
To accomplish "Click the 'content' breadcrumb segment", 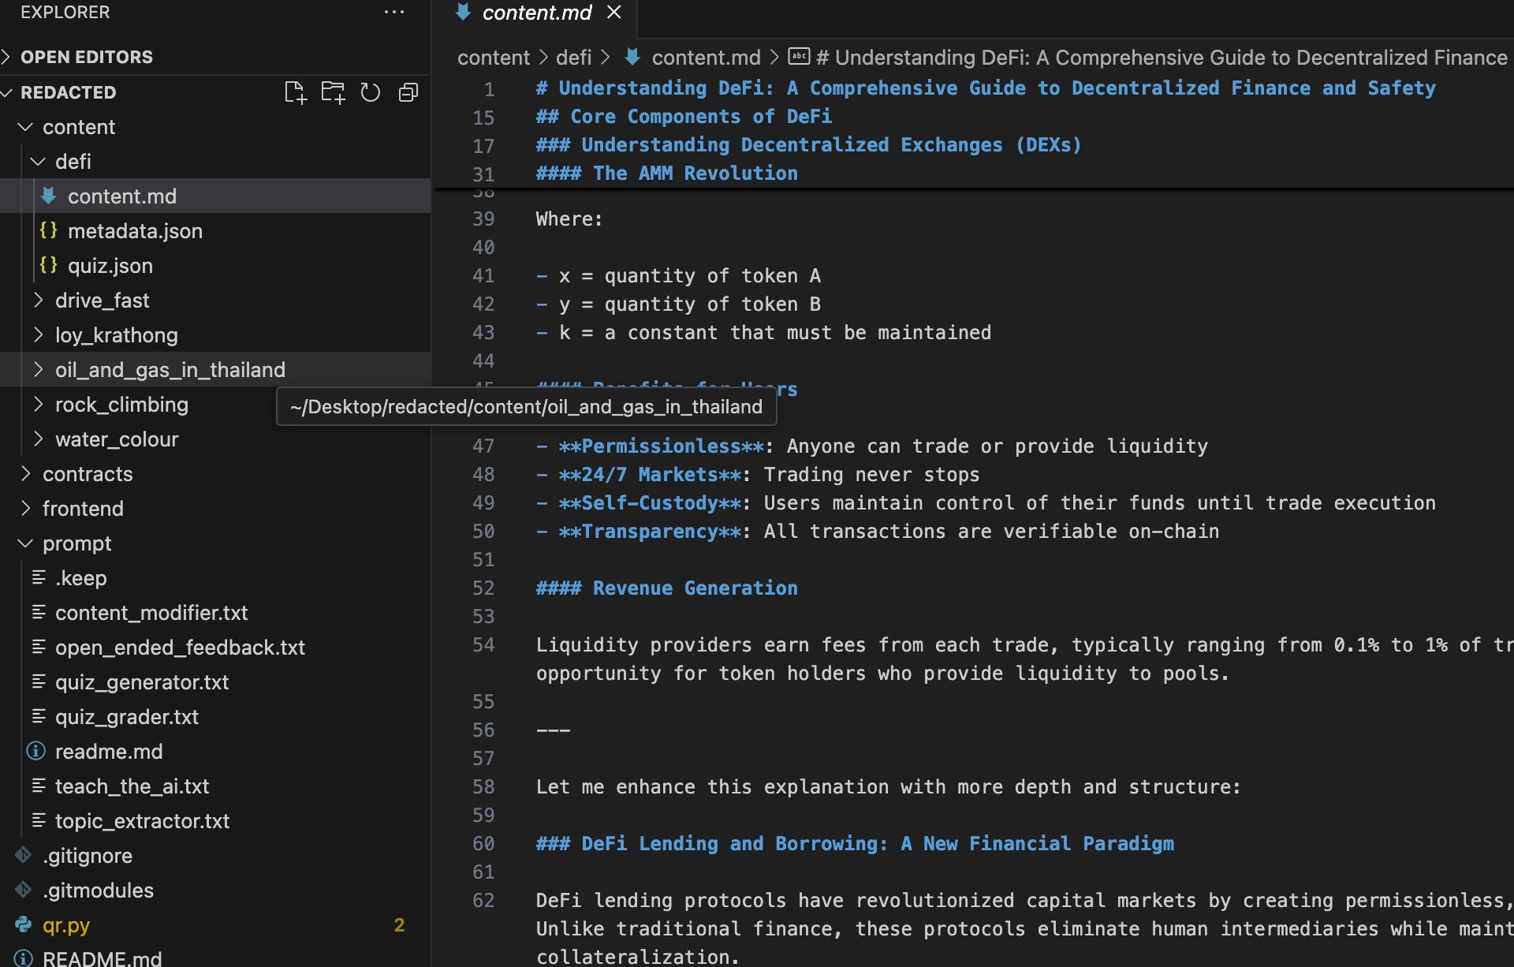I will tap(494, 58).
